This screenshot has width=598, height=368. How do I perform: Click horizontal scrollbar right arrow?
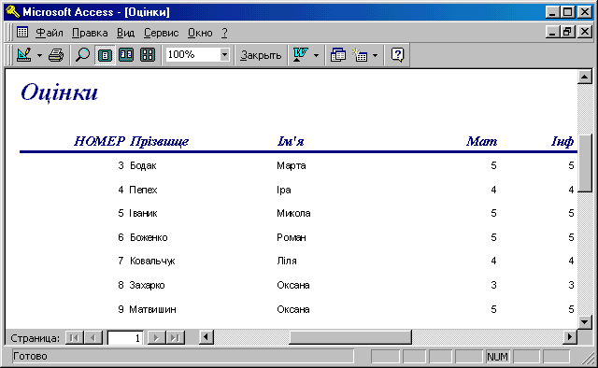tap(570, 337)
